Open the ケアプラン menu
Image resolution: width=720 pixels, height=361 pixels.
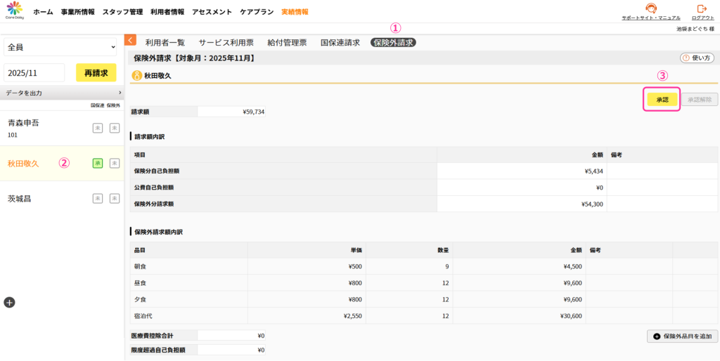click(x=257, y=12)
